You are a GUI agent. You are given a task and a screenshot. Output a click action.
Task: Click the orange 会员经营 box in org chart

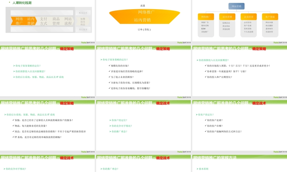248,17
